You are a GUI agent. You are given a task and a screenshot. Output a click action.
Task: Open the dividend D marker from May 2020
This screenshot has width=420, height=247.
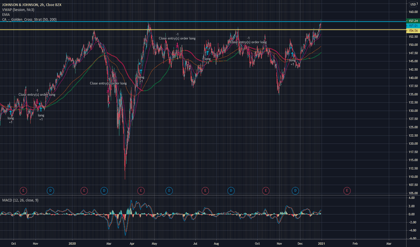pos(169,191)
